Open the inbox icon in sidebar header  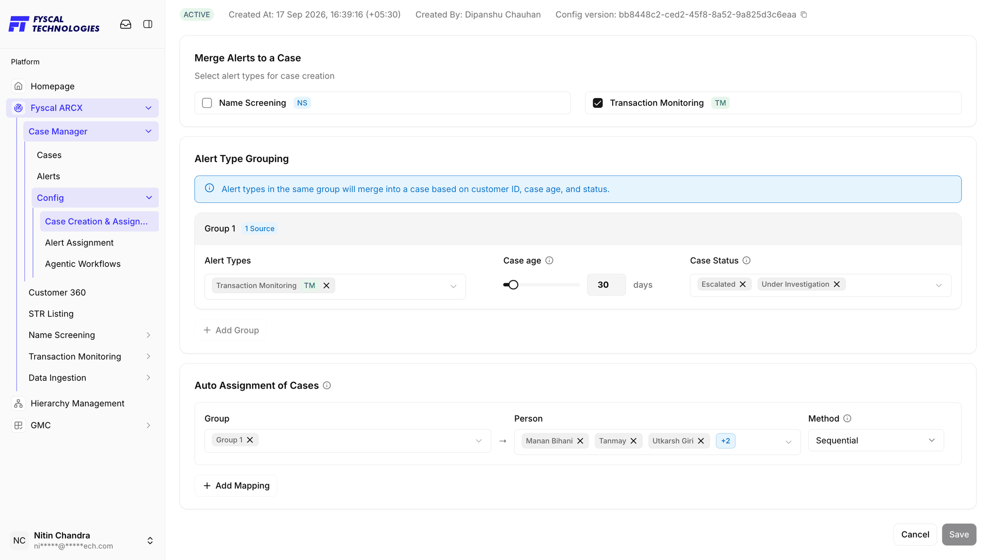(x=125, y=24)
